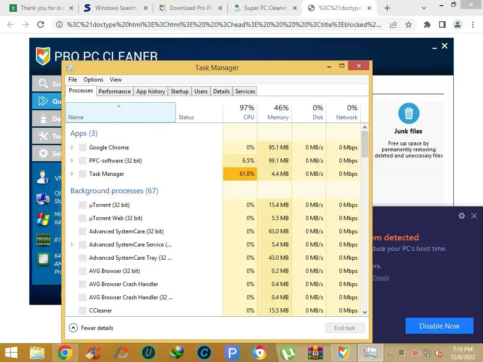
Task: Expand the Google Chrome process group
Action: tap(72, 148)
